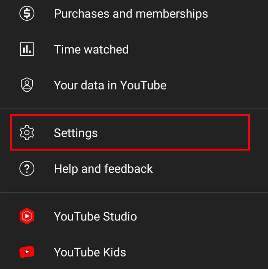Launch YouTube Kids from the list
Screen dimensions: 268x269
pos(90,252)
